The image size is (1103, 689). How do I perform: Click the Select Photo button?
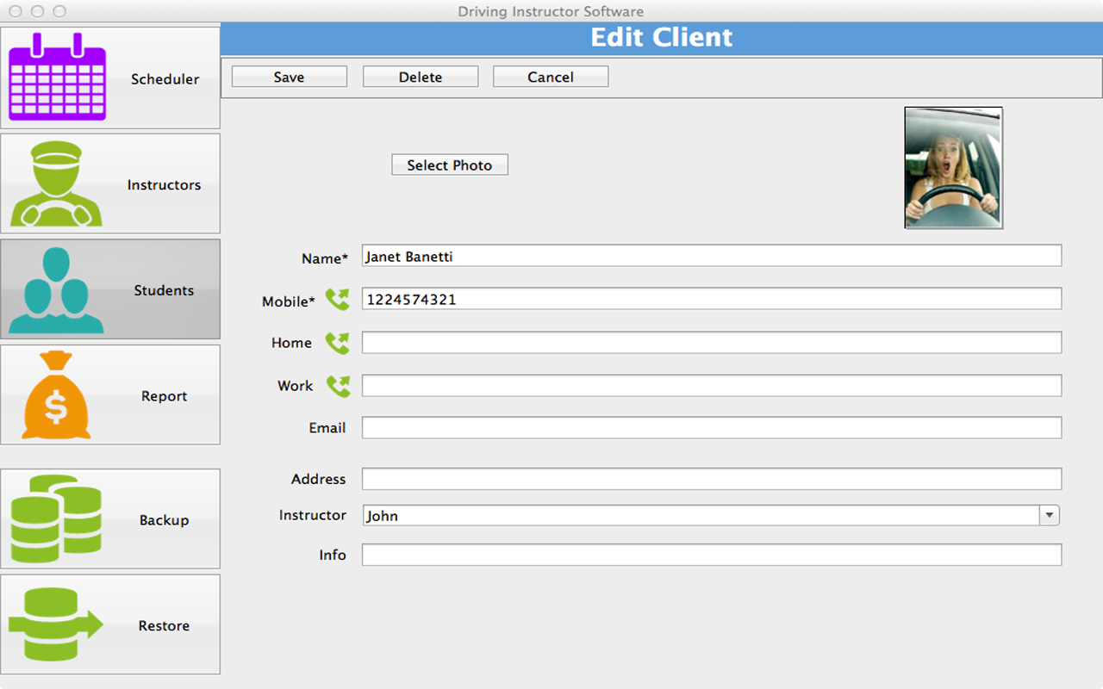(x=450, y=164)
